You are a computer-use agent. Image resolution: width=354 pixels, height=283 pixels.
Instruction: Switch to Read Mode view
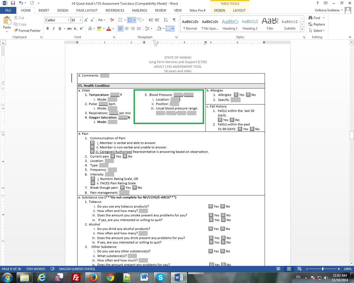click(x=278, y=269)
